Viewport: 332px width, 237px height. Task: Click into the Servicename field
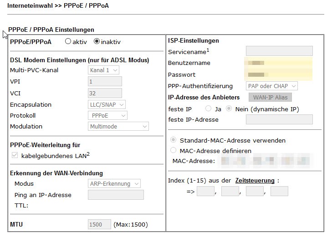(x=279, y=51)
